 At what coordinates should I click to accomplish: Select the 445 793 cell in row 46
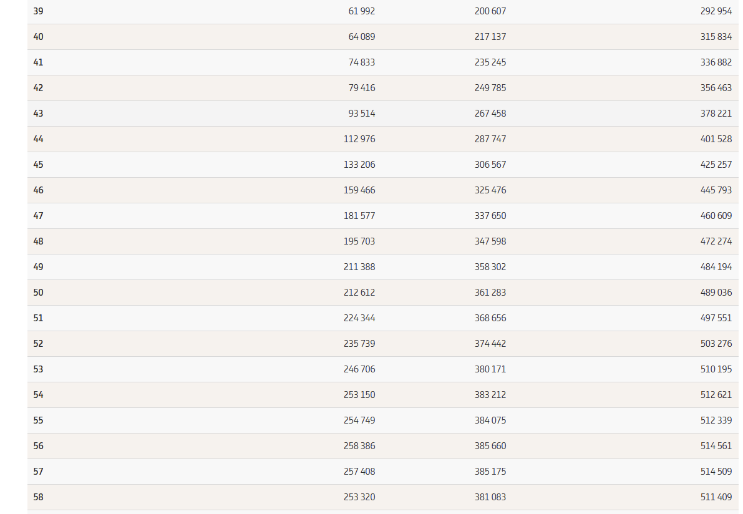(716, 190)
